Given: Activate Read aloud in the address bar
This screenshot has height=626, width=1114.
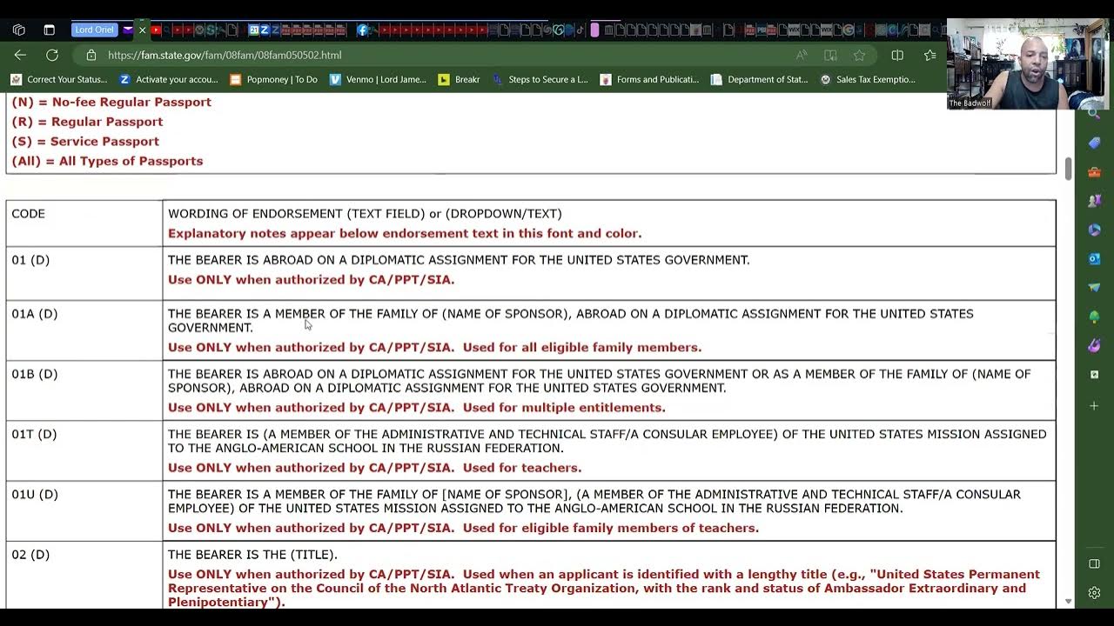Looking at the screenshot, I should (x=802, y=55).
